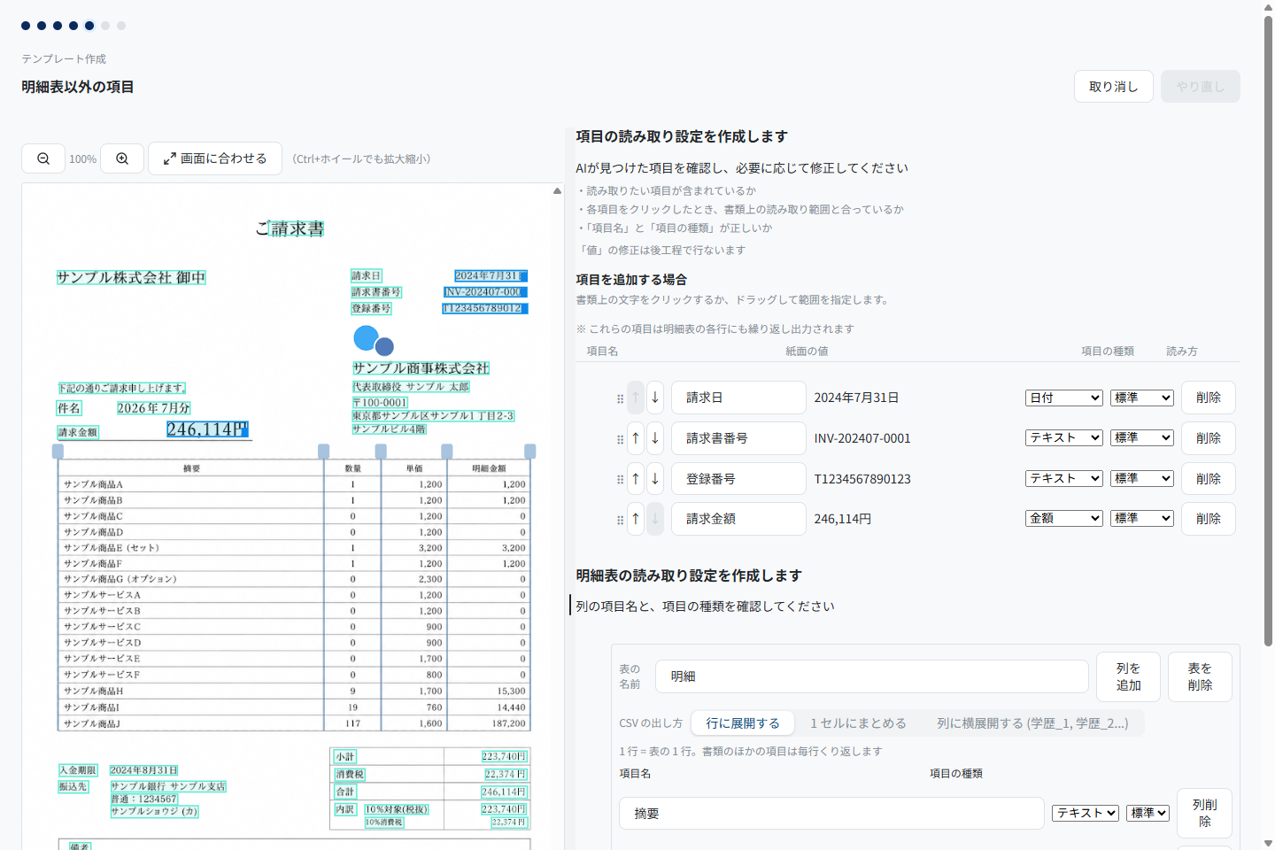The image size is (1275, 850).
Task: Move 登録番号 row down with arrow
Action: 655,479
